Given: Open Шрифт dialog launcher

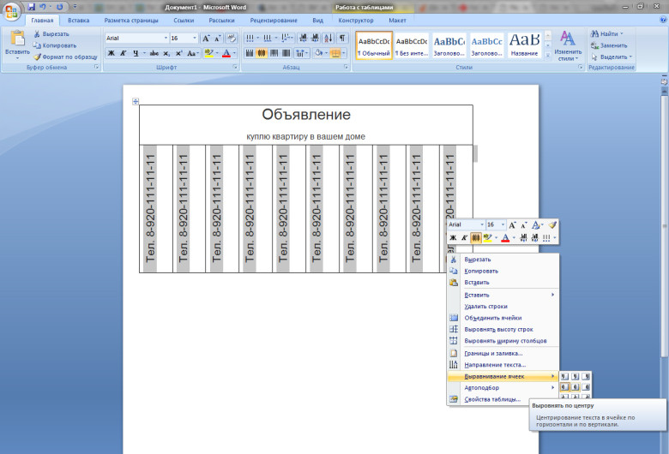Looking at the screenshot, I should click(235, 68).
